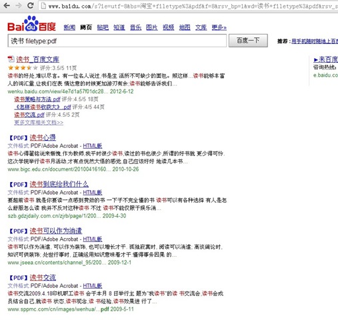Click the 【PDF】 tag before 读书心得
The width and height of the screenshot is (338, 320).
[x=18, y=138]
